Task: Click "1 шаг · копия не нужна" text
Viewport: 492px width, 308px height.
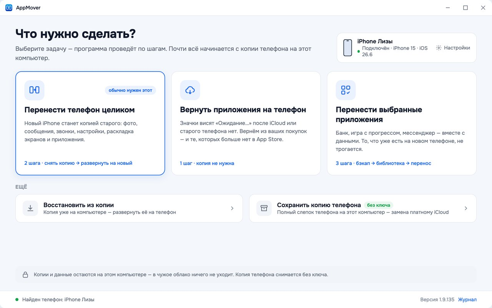Action: 207,163
